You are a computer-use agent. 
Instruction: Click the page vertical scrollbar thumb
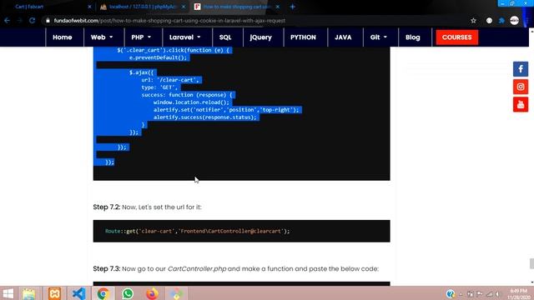(531, 263)
